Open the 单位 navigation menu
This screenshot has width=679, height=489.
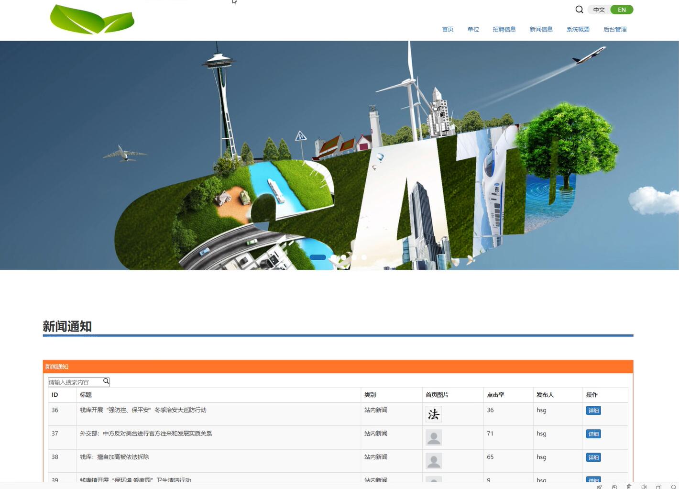(473, 29)
